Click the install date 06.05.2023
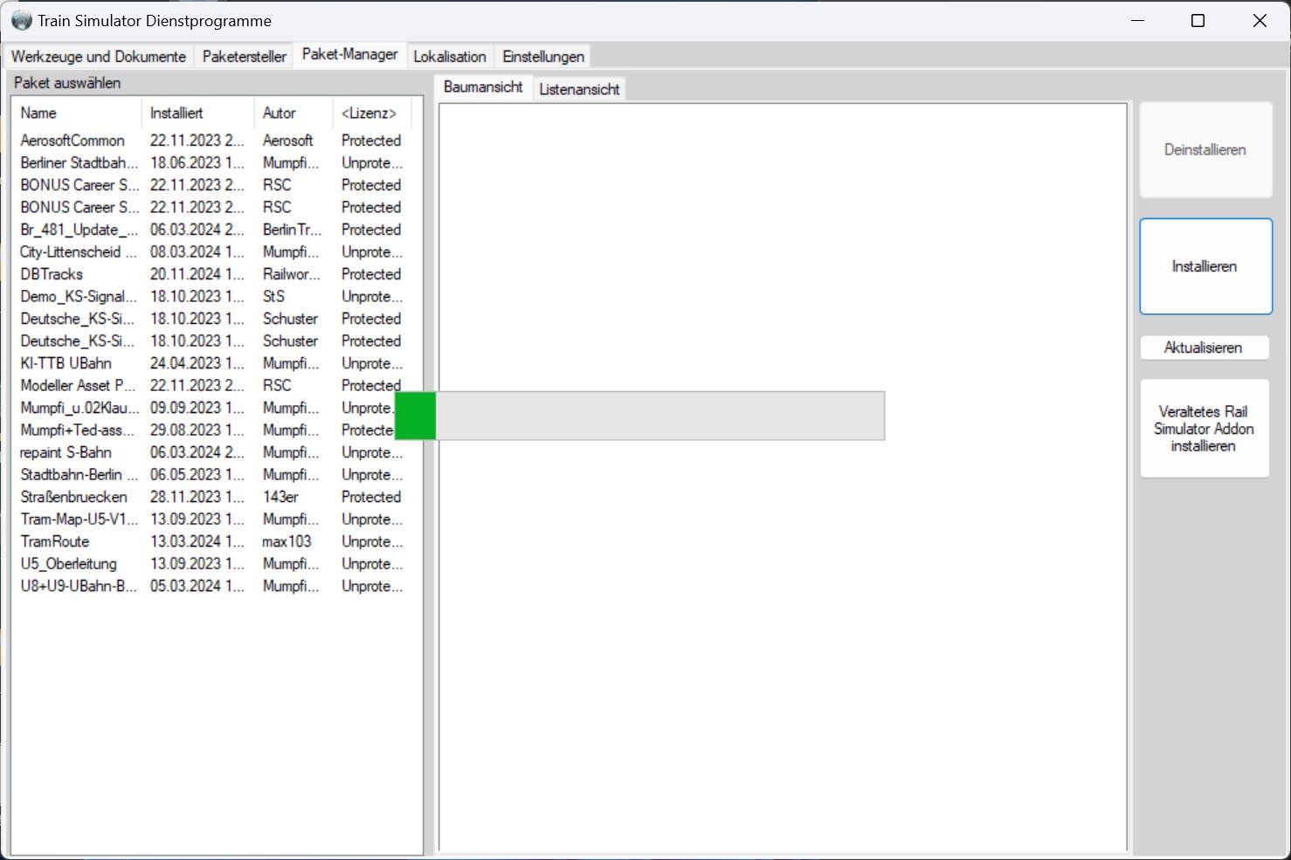 (197, 475)
